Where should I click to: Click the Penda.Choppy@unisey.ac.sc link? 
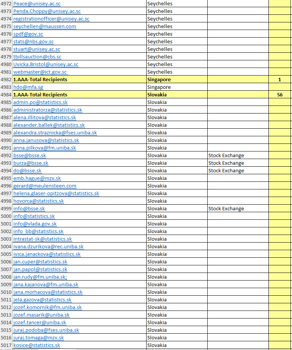(47, 11)
